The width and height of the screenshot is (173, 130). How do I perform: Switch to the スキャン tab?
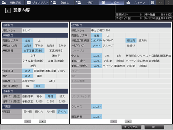point(137,2)
